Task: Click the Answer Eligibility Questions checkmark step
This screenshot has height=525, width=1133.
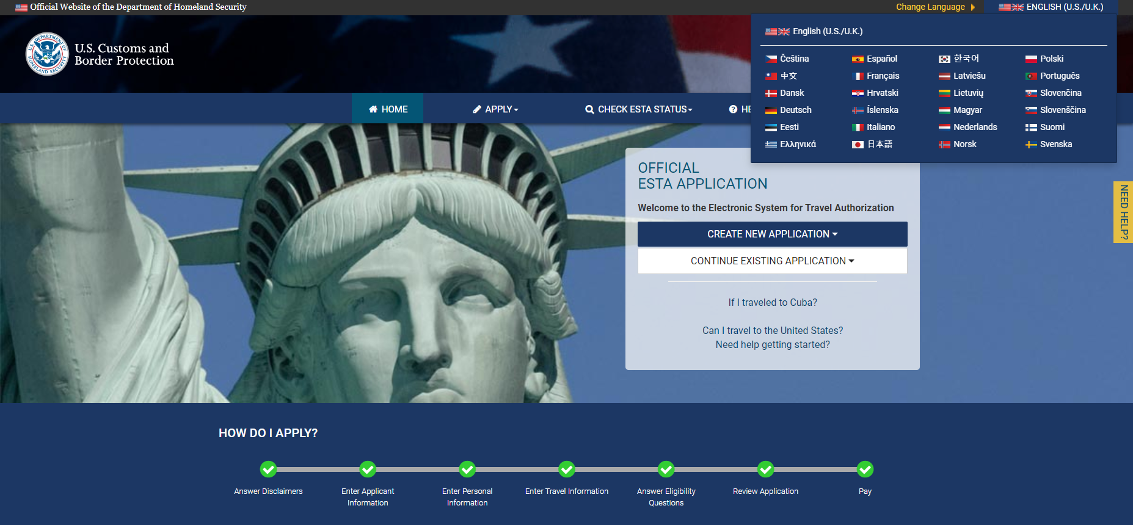Action: point(666,469)
